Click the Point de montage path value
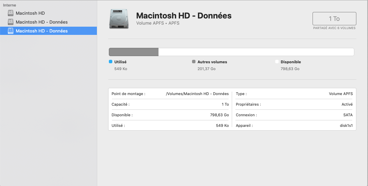Image resolution: width=368 pixels, height=186 pixels. point(197,94)
